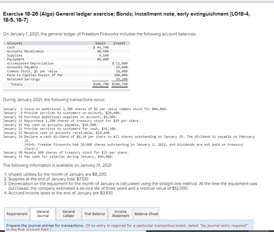Select the Cash balance $44,700
274x232 pixels.
[x=101, y=47]
